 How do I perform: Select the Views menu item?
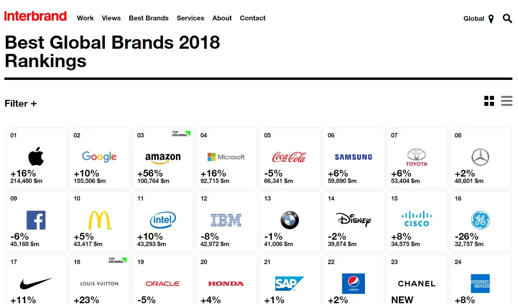[111, 18]
